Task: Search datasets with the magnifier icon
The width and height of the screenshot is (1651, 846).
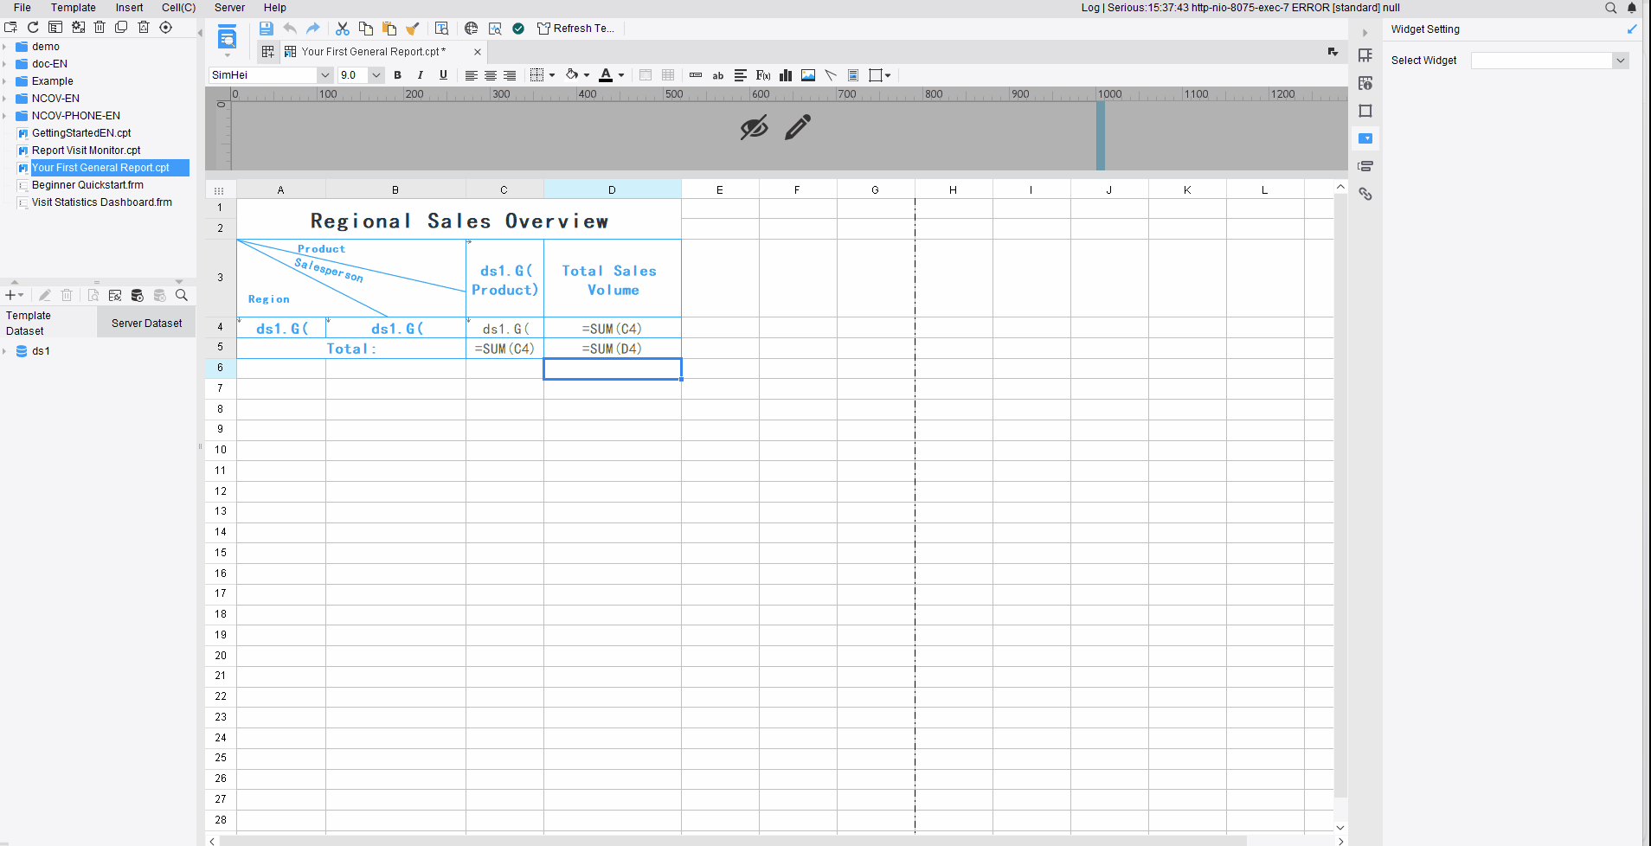Action: [x=182, y=296]
